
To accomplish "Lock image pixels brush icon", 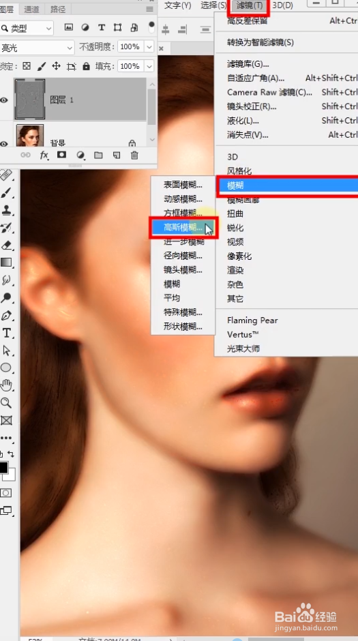I will pyautogui.click(x=42, y=66).
